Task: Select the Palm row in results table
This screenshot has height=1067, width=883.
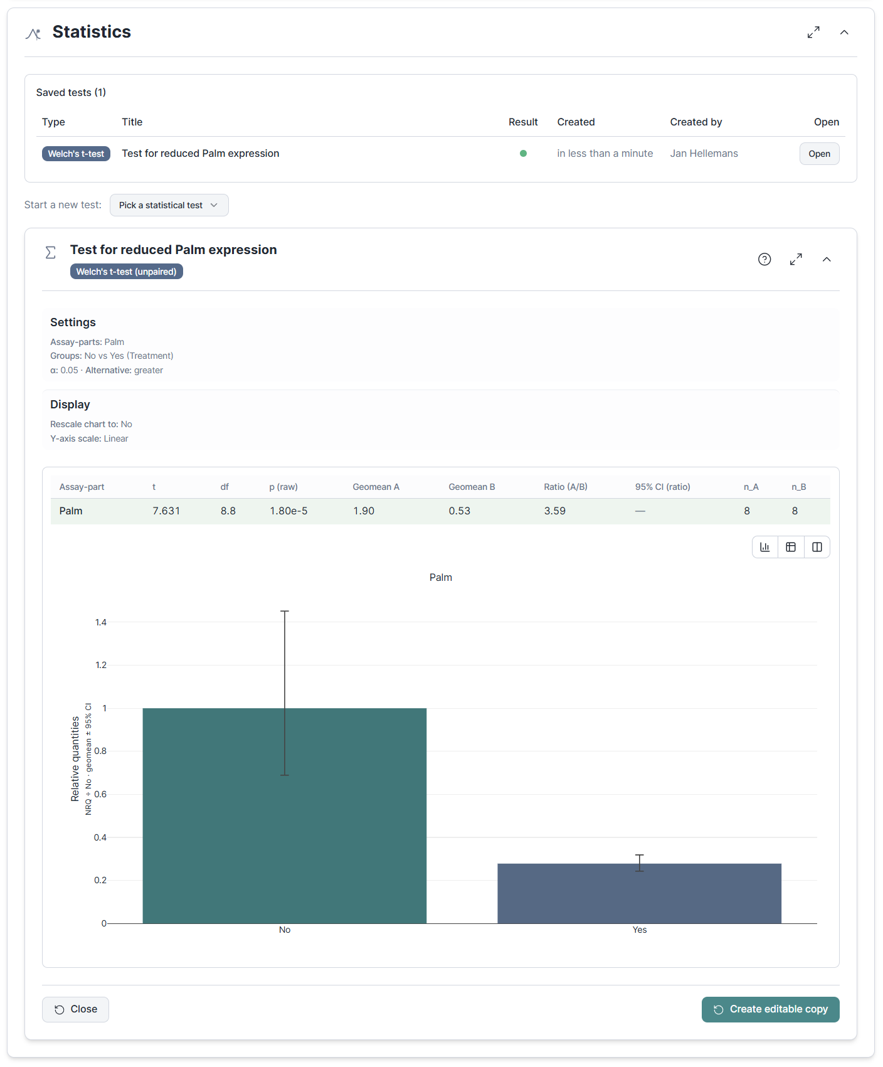Action: [440, 511]
